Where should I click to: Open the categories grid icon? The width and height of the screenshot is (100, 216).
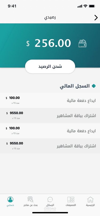click(71, 200)
